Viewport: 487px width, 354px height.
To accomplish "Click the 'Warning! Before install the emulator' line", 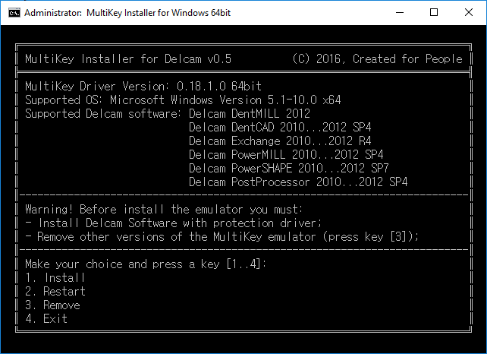I will [164, 210].
